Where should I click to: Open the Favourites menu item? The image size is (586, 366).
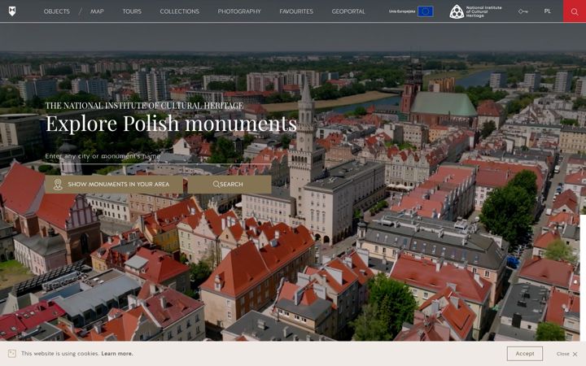[x=296, y=11]
